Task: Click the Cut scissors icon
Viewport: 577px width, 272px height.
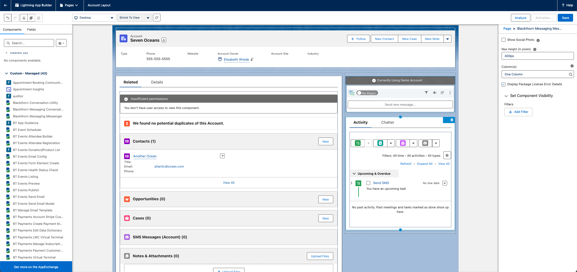Action: click(x=24, y=18)
